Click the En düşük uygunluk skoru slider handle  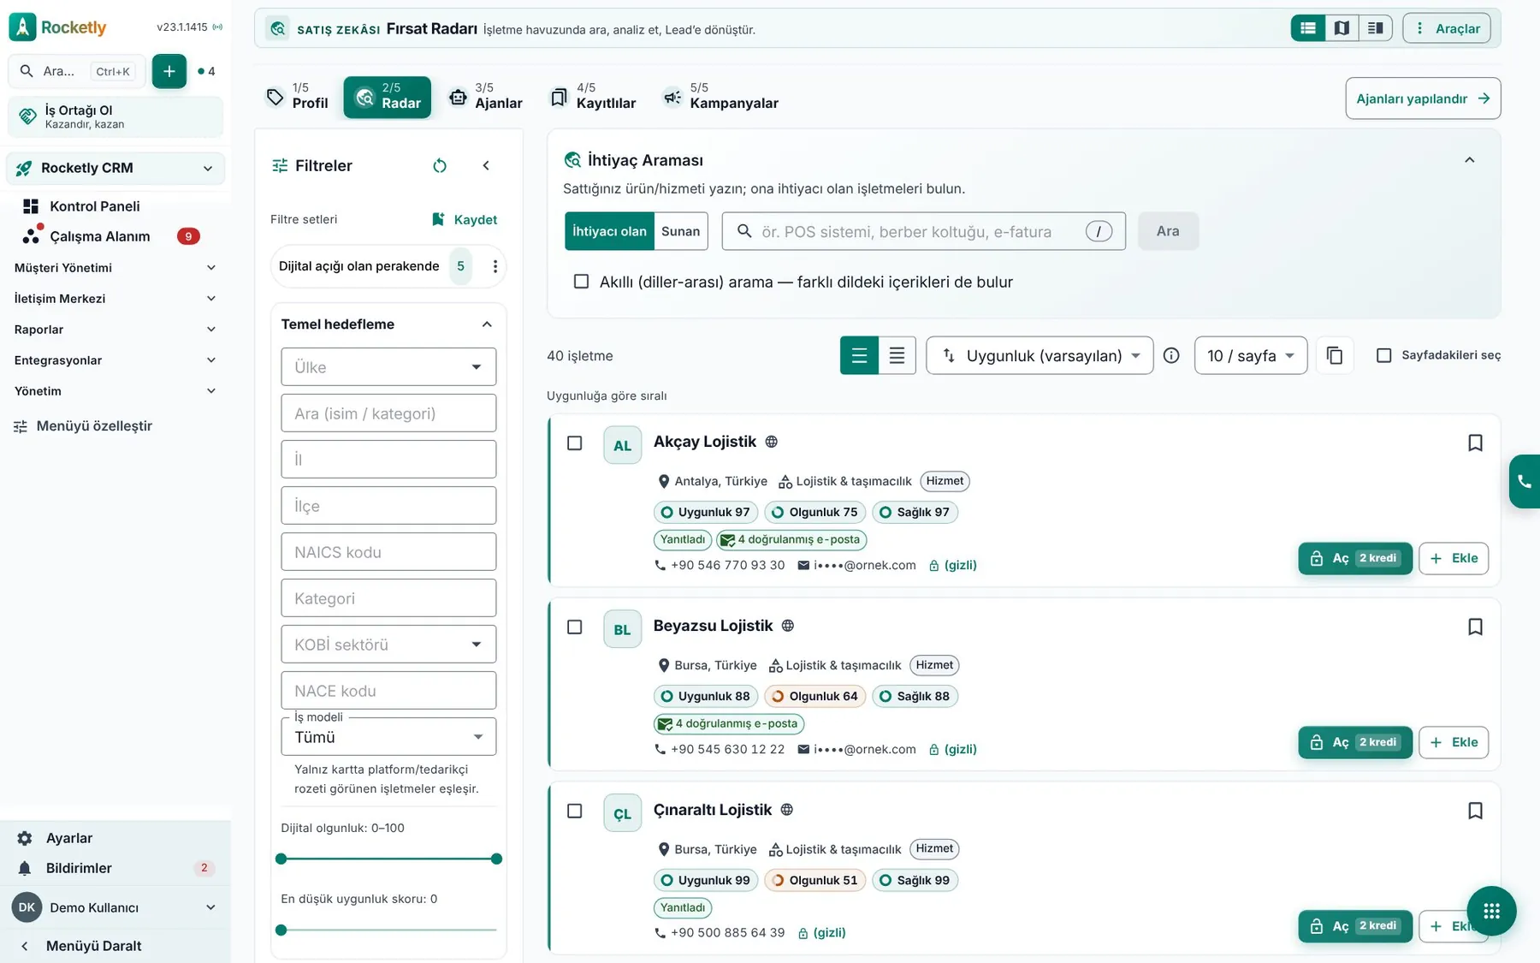281,930
